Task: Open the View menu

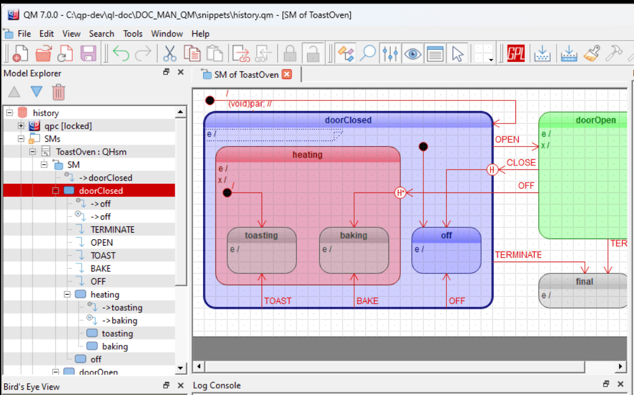Action: tap(71, 34)
